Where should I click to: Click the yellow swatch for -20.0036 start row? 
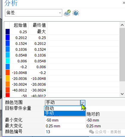tap(7, 78)
